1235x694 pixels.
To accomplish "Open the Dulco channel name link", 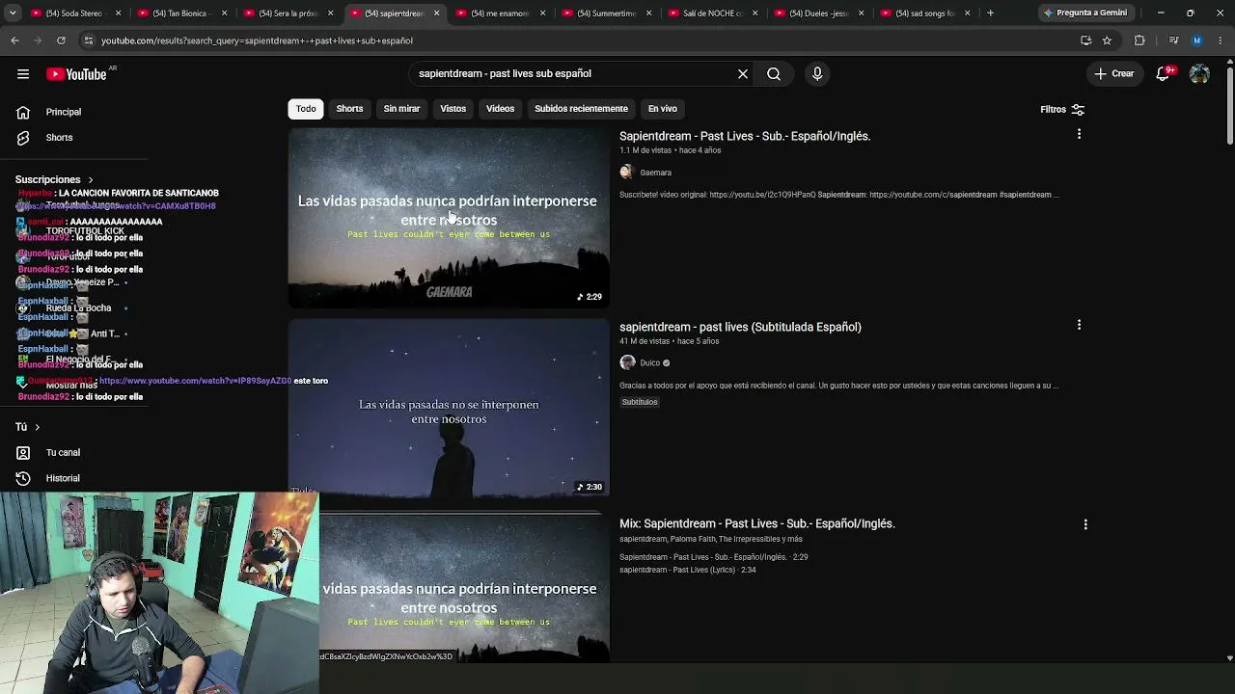I will (649, 363).
